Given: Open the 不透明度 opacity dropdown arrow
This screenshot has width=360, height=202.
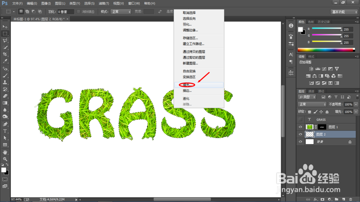Looking at the screenshot, I should click(x=356, y=104).
